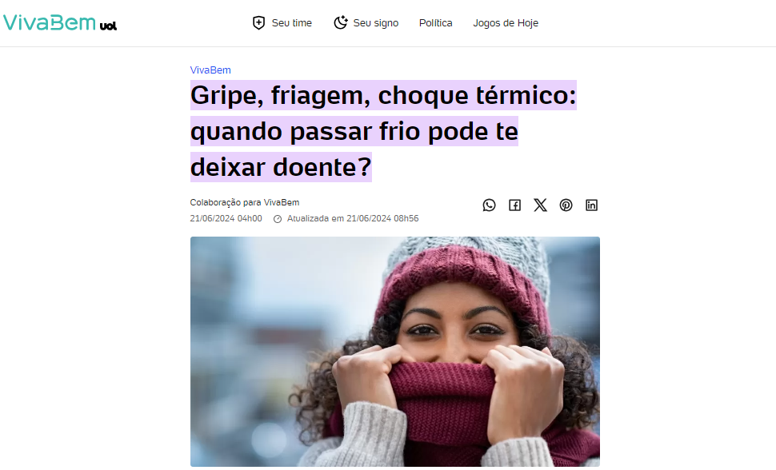Image resolution: width=776 pixels, height=470 pixels.
Task: Share article on Facebook icon
Action: [514, 205]
